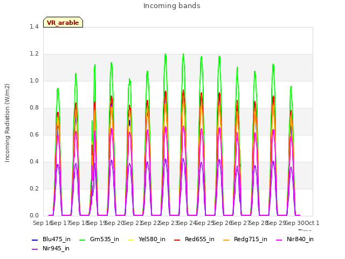Click the green peak above the Sep 24 label
This screenshot has width=345, height=259.
pyautogui.click(x=183, y=54)
